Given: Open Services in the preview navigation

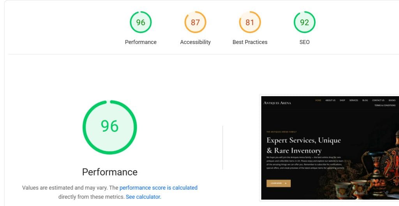Looking at the screenshot, I should tap(353, 100).
